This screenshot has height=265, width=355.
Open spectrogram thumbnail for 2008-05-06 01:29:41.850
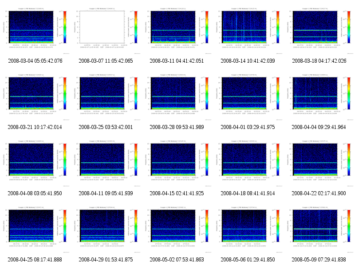coord(248,229)
